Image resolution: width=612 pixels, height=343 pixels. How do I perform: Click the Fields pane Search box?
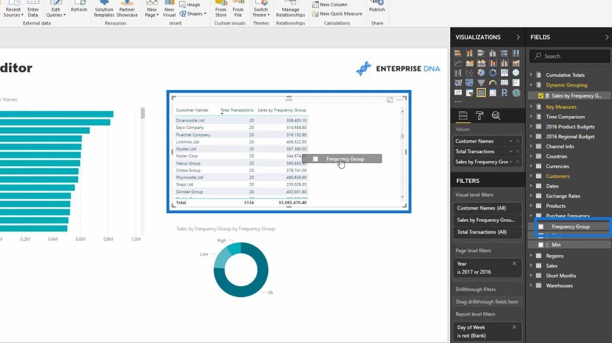(x=570, y=56)
